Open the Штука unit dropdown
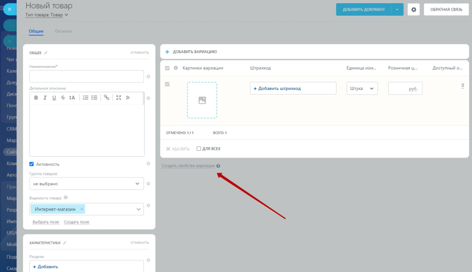The height and width of the screenshot is (272, 472). pyautogui.click(x=362, y=89)
